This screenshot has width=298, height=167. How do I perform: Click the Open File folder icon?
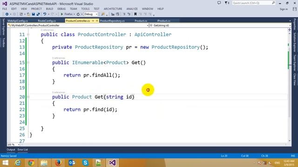coord(28,14)
